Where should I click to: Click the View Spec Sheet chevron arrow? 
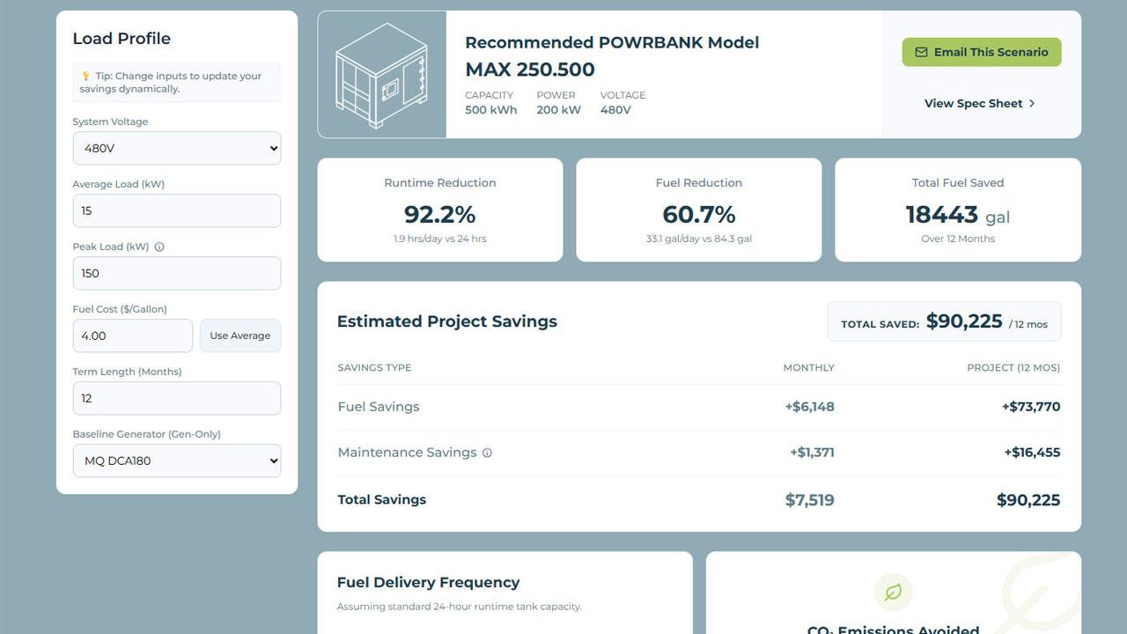[x=1032, y=103]
